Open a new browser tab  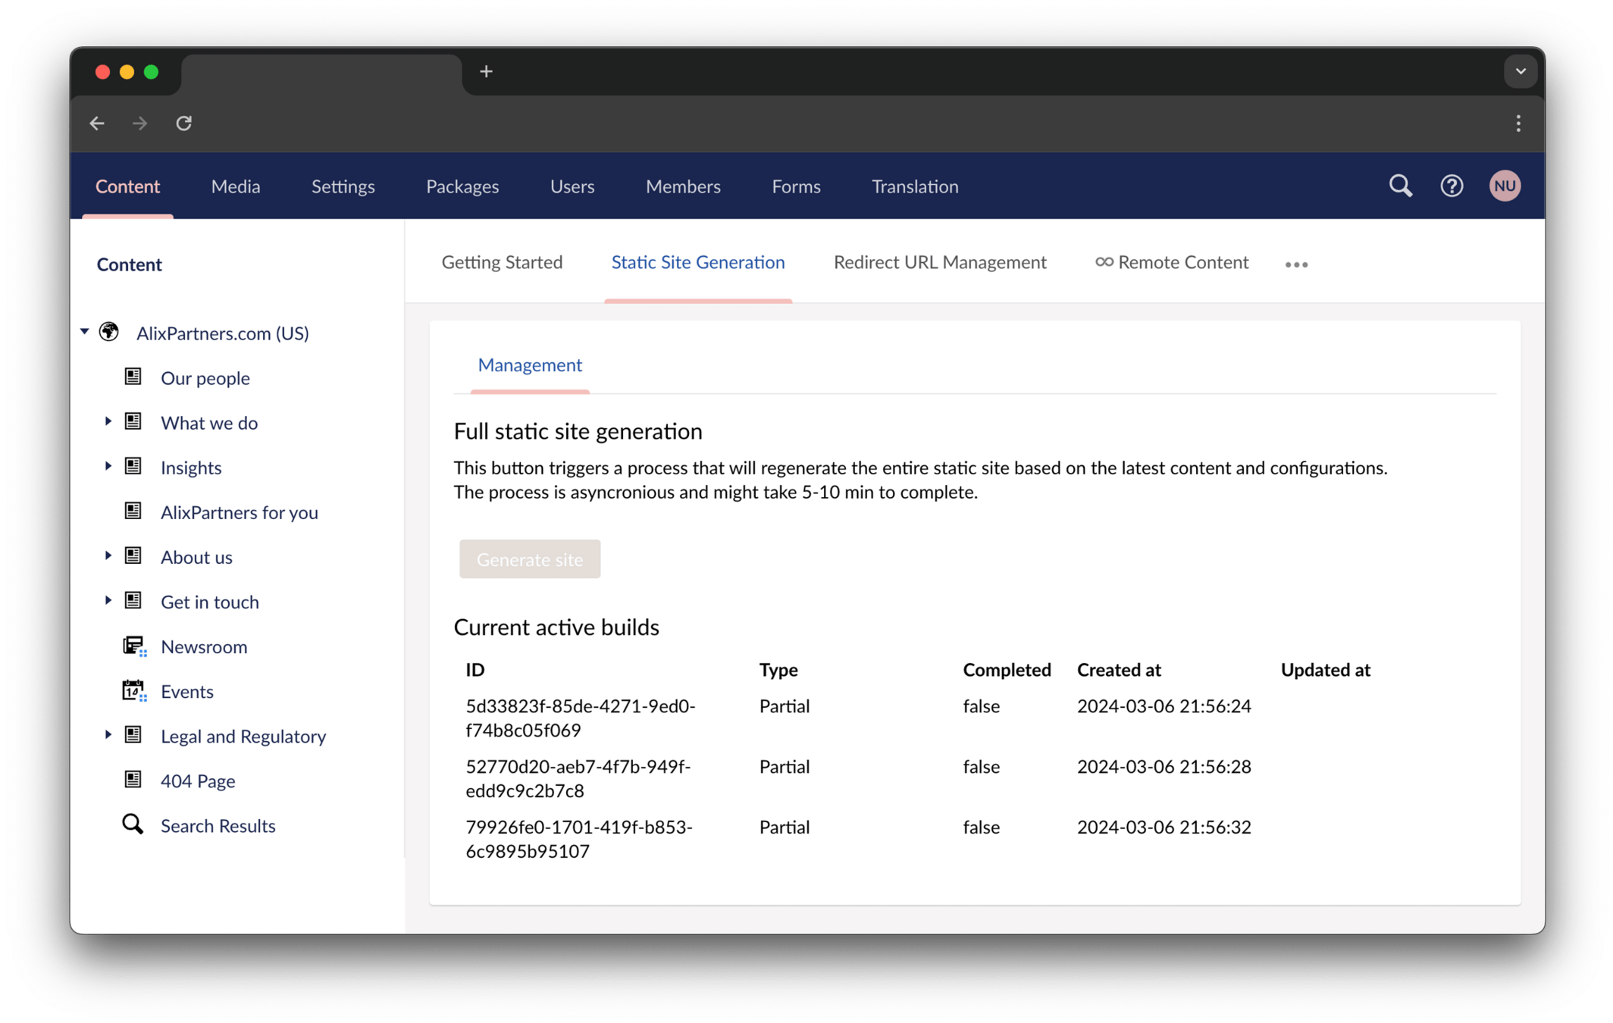click(486, 71)
